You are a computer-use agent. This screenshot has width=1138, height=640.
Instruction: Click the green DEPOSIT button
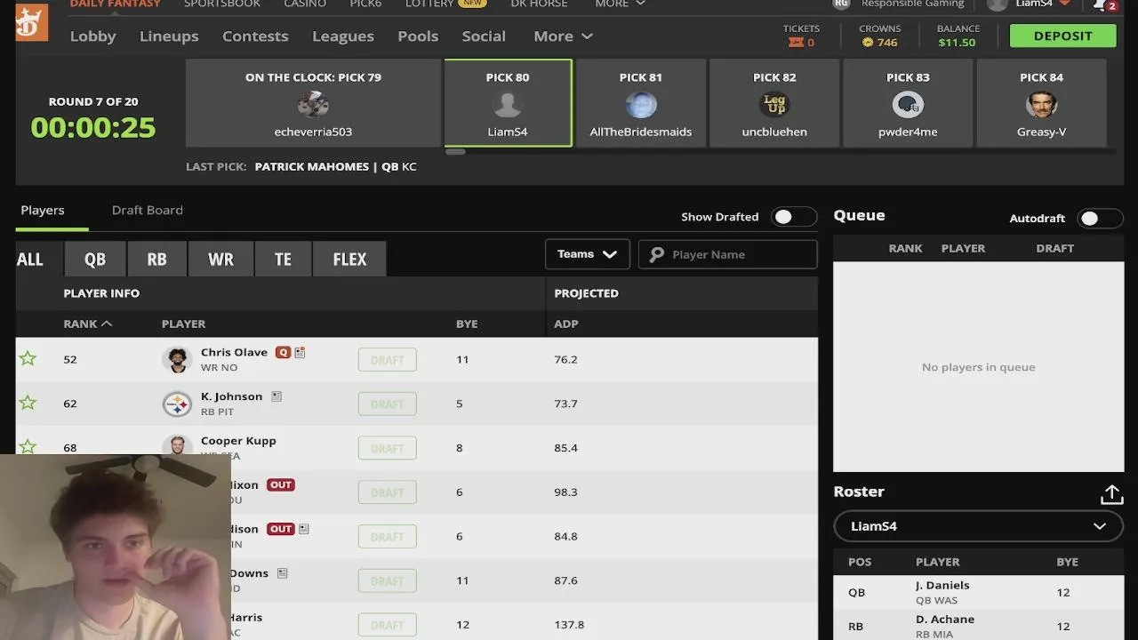(x=1062, y=36)
